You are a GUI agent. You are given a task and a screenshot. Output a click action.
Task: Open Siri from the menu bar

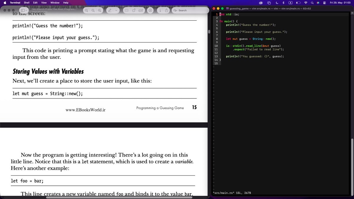(x=318, y=2)
